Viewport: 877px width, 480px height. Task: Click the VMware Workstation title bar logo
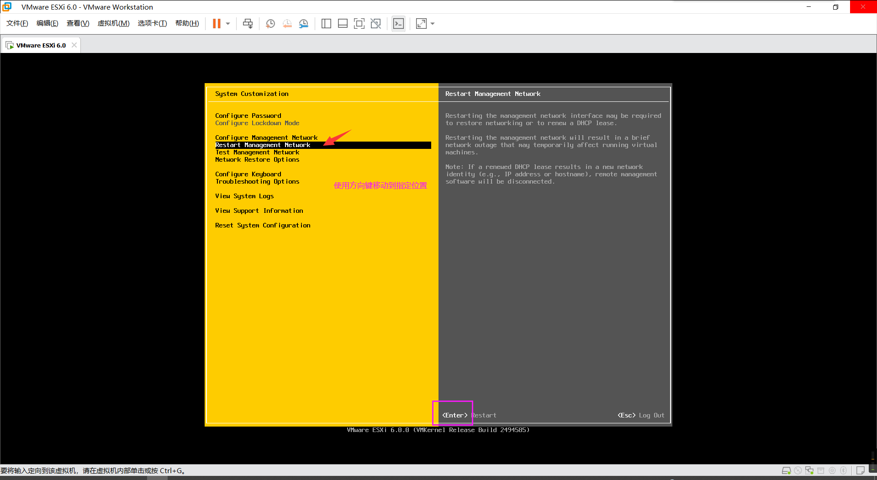pyautogui.click(x=7, y=7)
